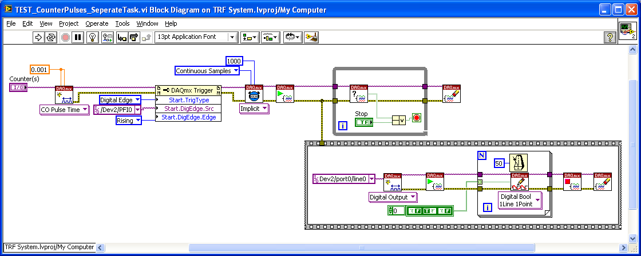Toggle Retain Wire Values button
Image resolution: width=641 pixels, height=256 pixels.
(x=107, y=37)
